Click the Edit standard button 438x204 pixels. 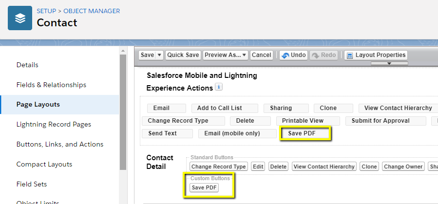pyautogui.click(x=258, y=167)
